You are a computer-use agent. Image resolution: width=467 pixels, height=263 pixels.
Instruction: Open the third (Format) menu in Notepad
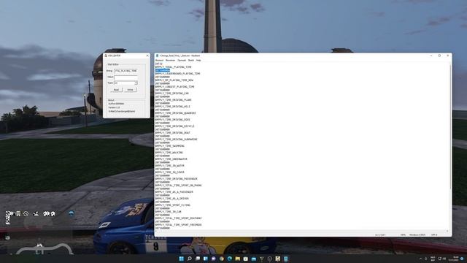click(182, 60)
